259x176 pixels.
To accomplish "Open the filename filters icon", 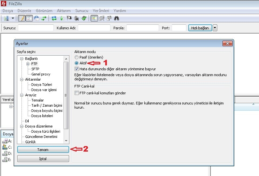I will coord(94,19).
